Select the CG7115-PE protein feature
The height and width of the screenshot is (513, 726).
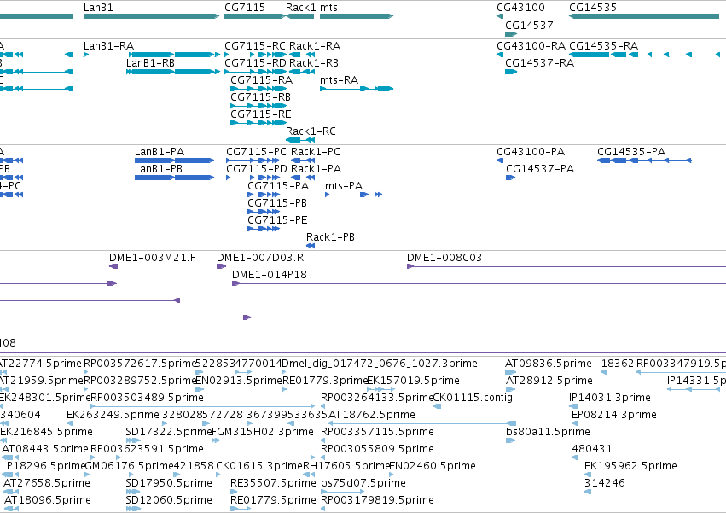[x=264, y=229]
